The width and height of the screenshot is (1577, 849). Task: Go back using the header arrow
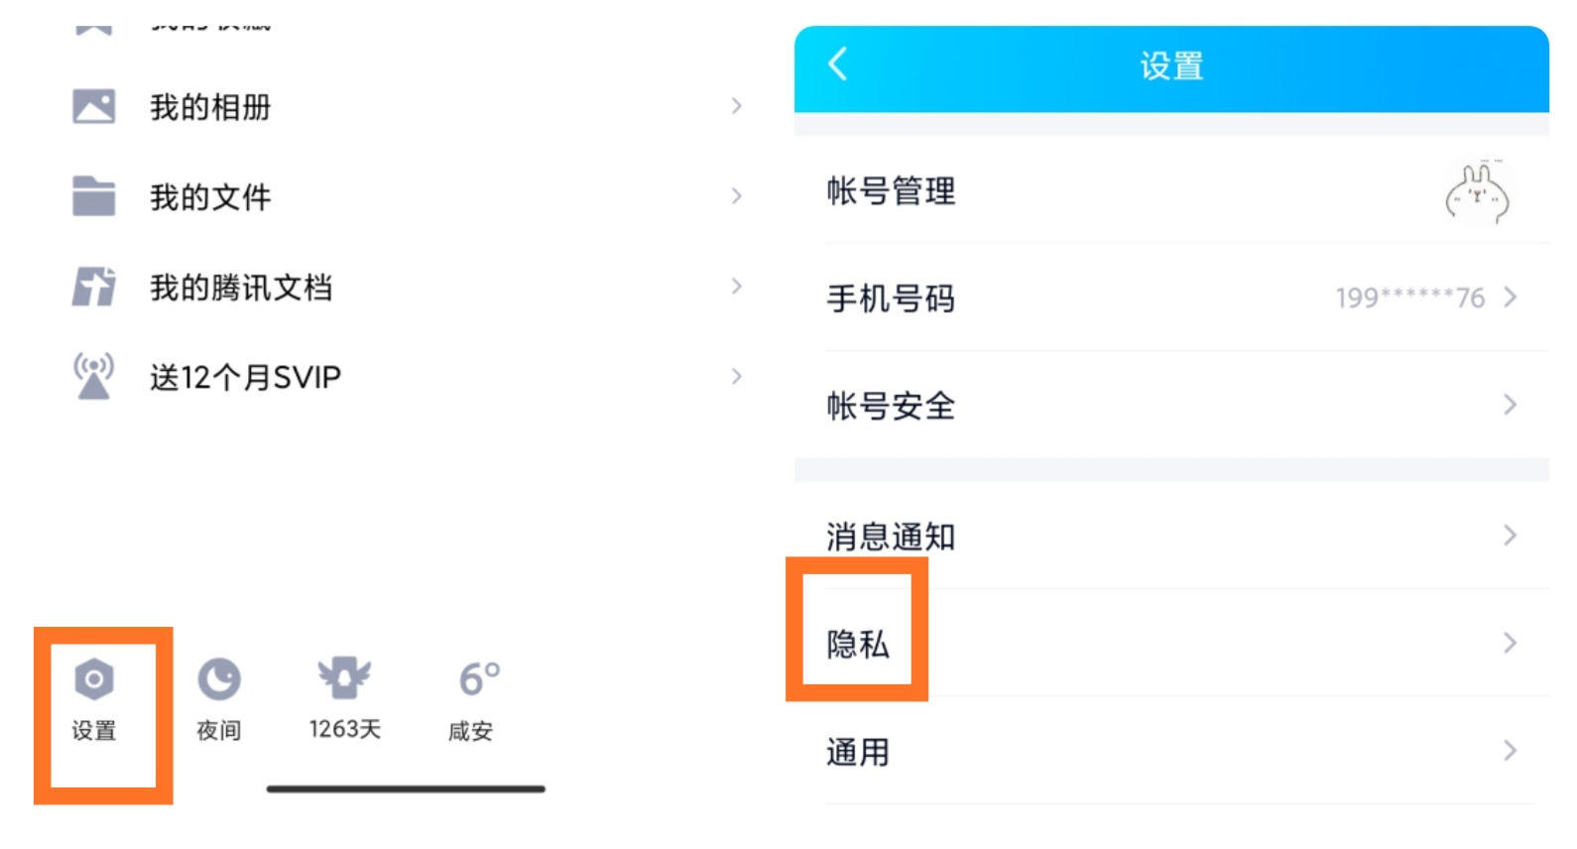coord(838,64)
